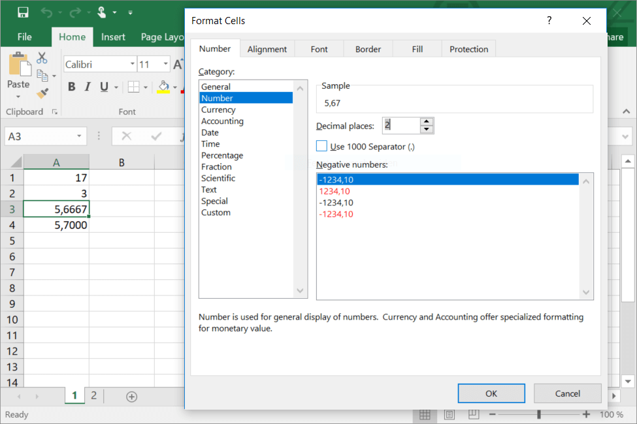Click the Cut scissors icon
Image resolution: width=637 pixels, height=424 pixels.
click(42, 58)
